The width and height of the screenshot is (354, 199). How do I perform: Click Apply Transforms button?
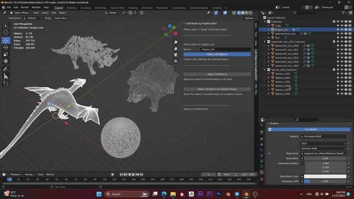pyautogui.click(x=217, y=74)
